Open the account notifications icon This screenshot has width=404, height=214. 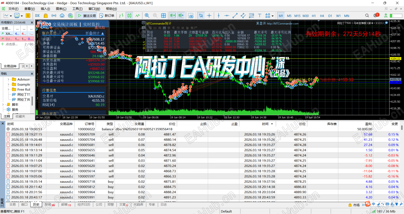tap(376, 15)
